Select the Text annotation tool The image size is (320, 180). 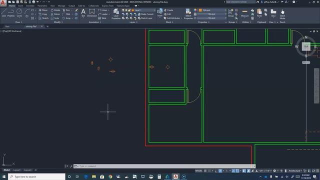(83, 12)
